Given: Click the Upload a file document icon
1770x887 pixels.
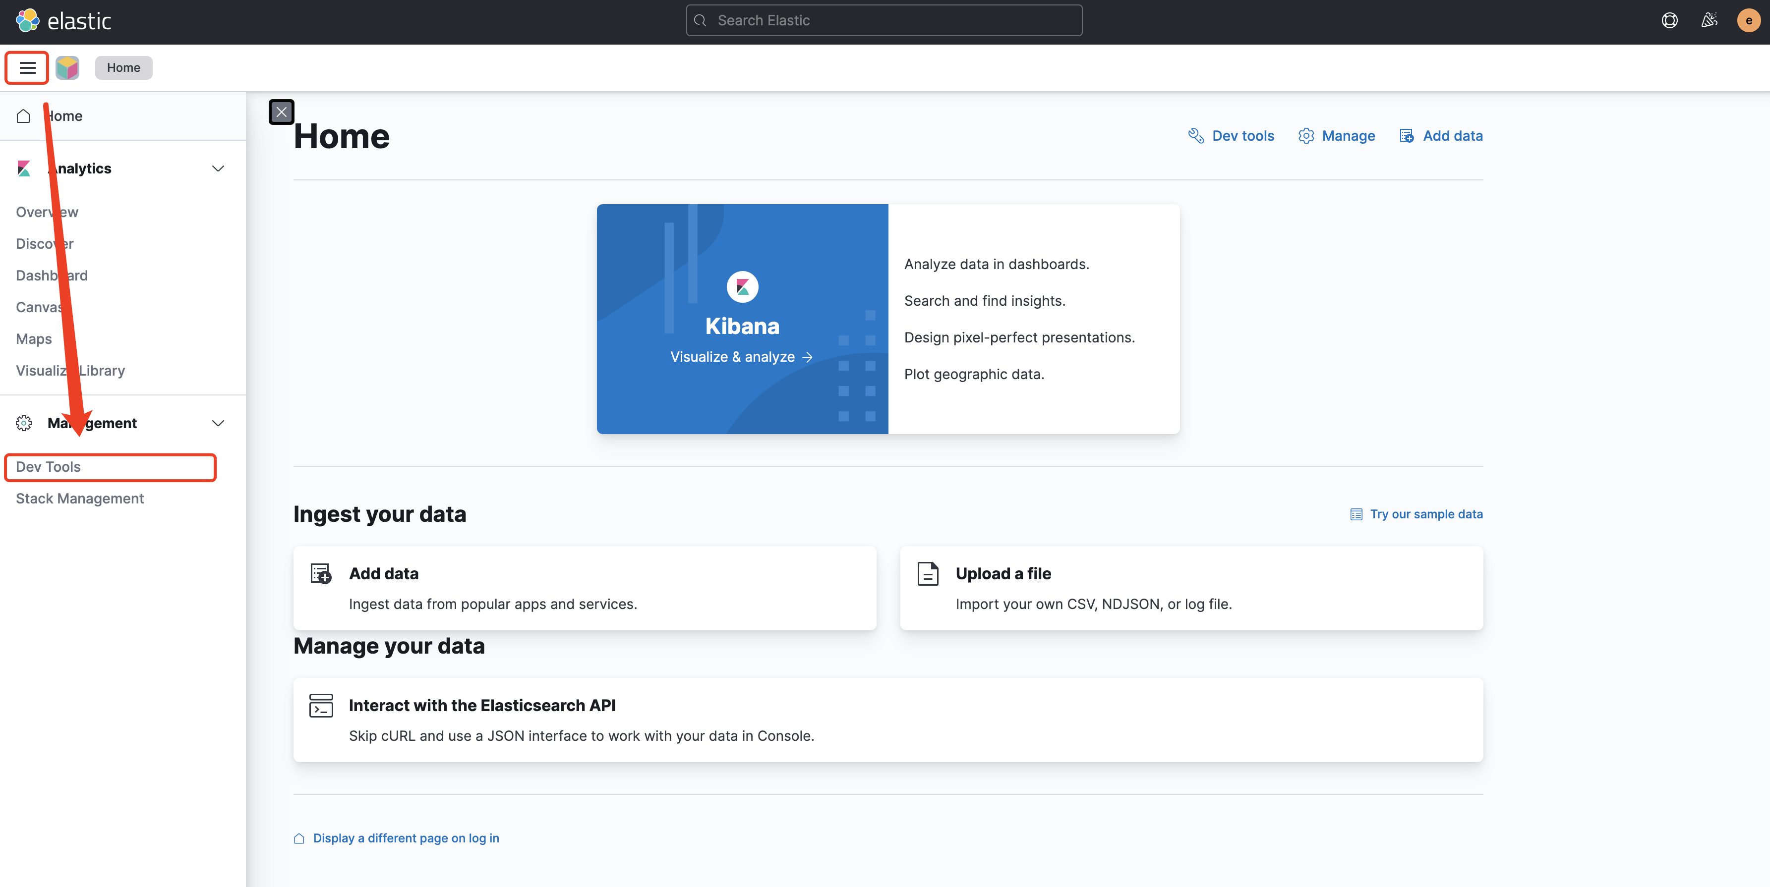Looking at the screenshot, I should [x=928, y=573].
